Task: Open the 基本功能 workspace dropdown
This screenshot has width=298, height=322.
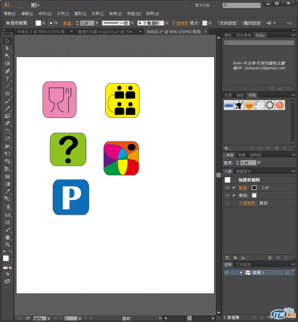Action: pos(205,5)
